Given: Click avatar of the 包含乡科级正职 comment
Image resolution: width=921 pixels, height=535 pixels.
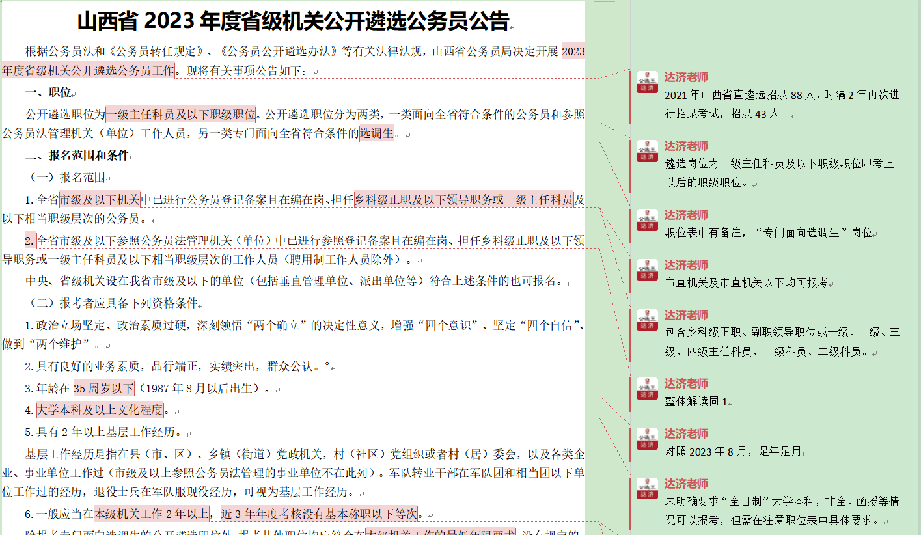Looking at the screenshot, I should (646, 320).
